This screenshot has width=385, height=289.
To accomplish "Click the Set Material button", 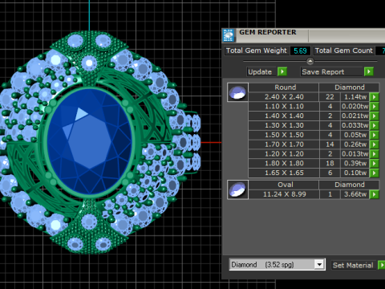I will pos(353,265).
